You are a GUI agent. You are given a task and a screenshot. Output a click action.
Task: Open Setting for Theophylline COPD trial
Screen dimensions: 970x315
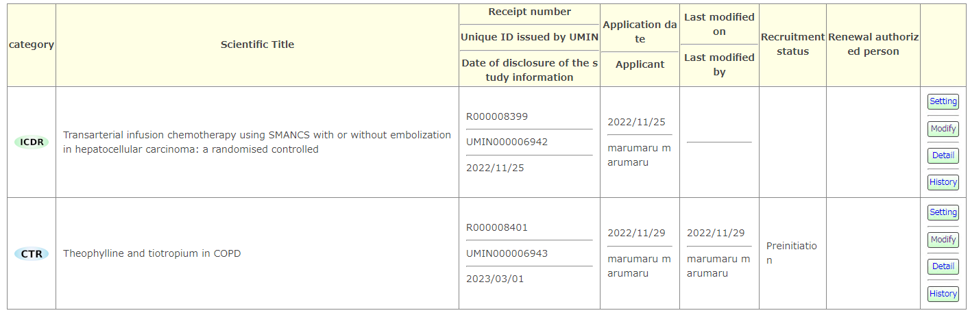pyautogui.click(x=943, y=212)
